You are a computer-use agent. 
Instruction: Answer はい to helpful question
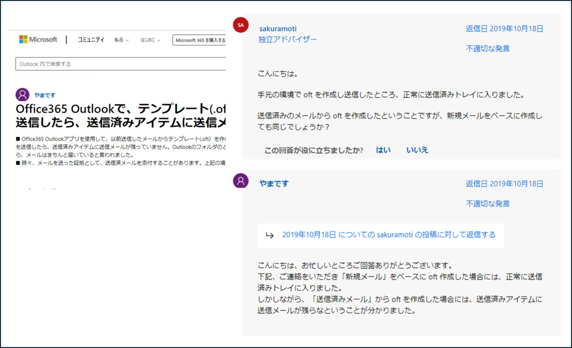click(383, 150)
